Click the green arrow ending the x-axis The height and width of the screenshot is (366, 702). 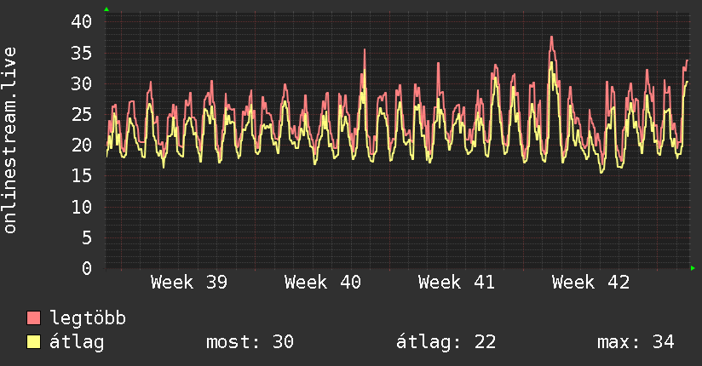pyautogui.click(x=693, y=268)
